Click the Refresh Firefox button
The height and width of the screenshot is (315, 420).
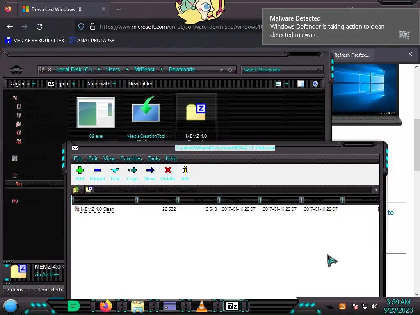[352, 55]
